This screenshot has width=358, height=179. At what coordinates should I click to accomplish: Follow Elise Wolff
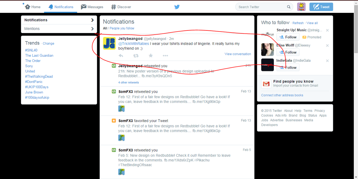click(x=288, y=52)
